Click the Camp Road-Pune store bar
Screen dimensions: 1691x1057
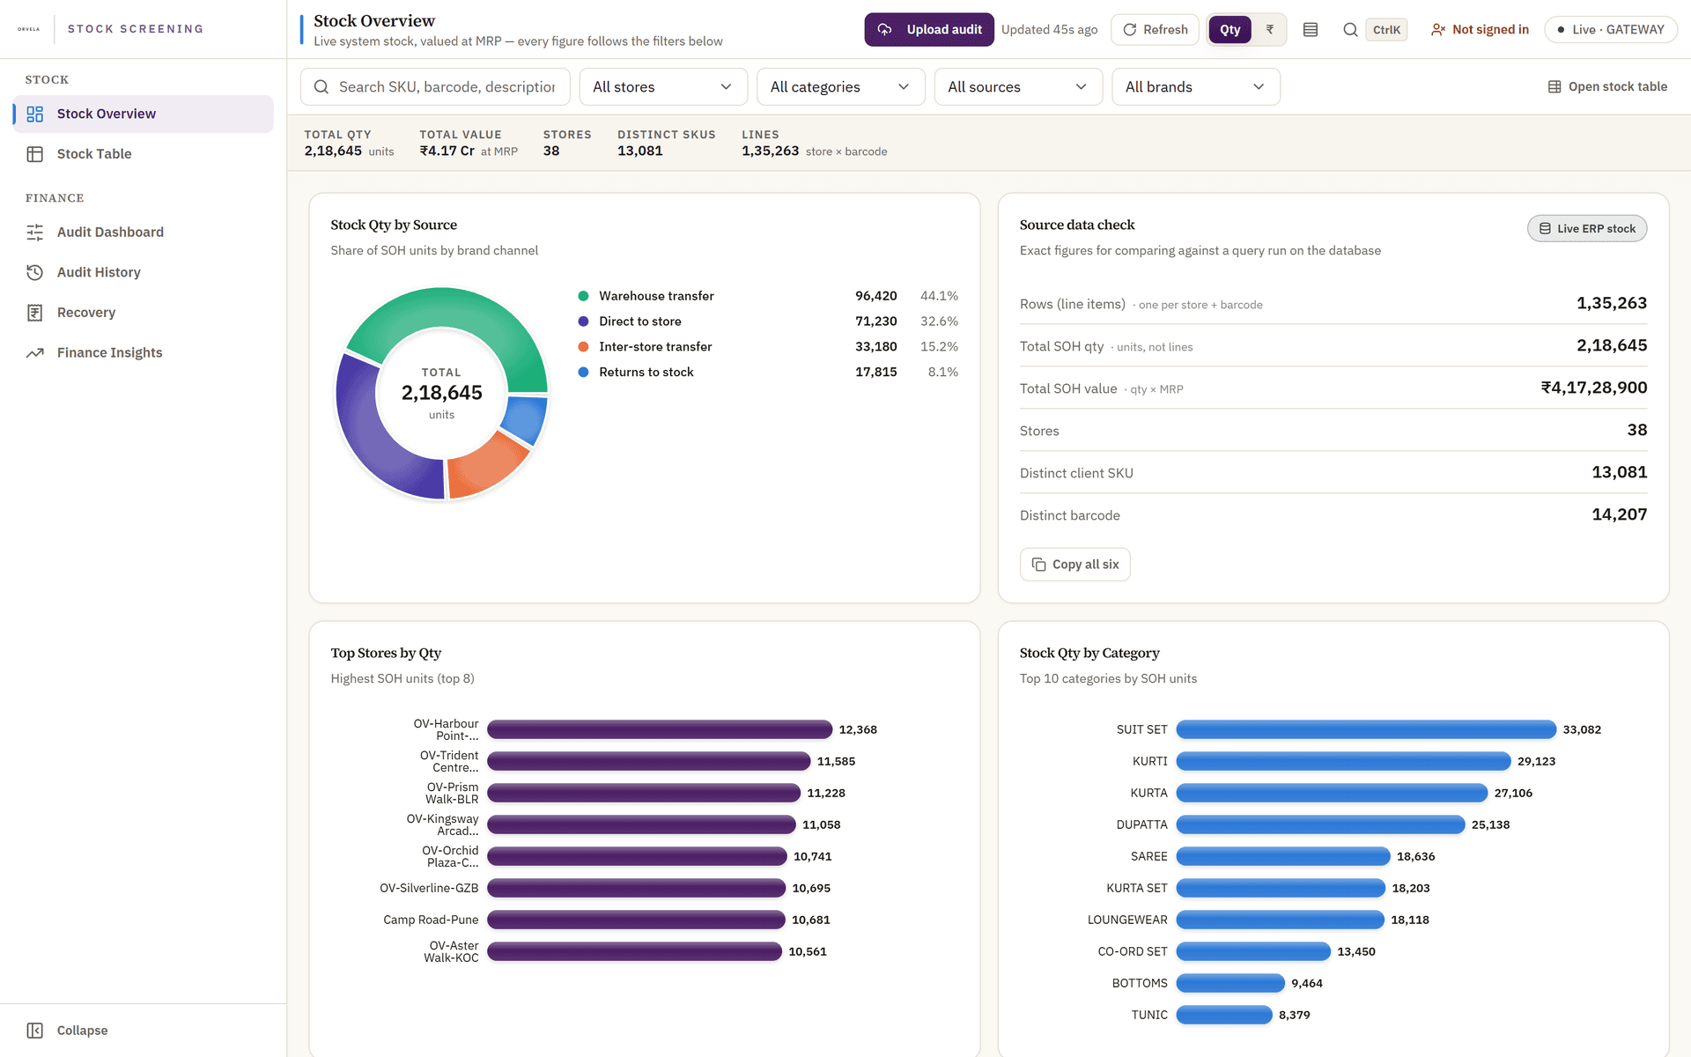(636, 920)
